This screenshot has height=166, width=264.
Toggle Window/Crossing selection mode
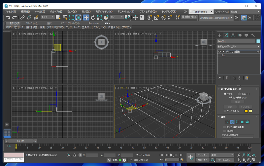coord(78,17)
